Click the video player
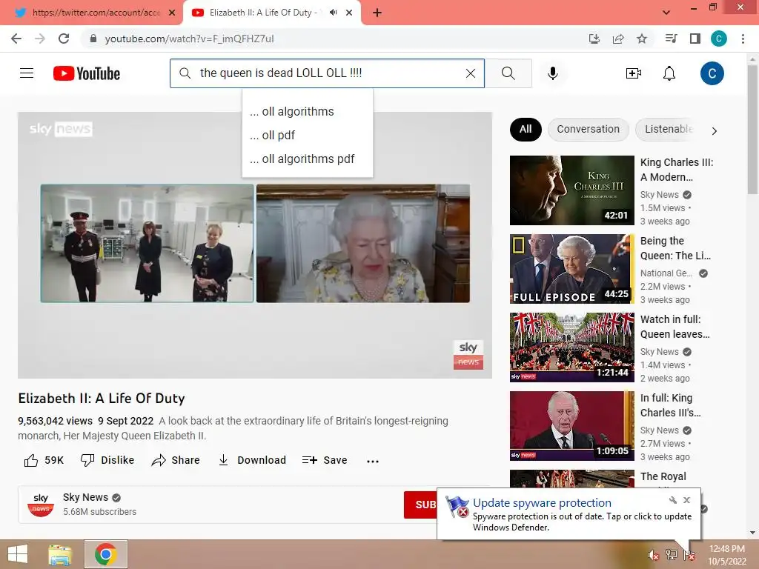The width and height of the screenshot is (759, 569). tap(255, 244)
